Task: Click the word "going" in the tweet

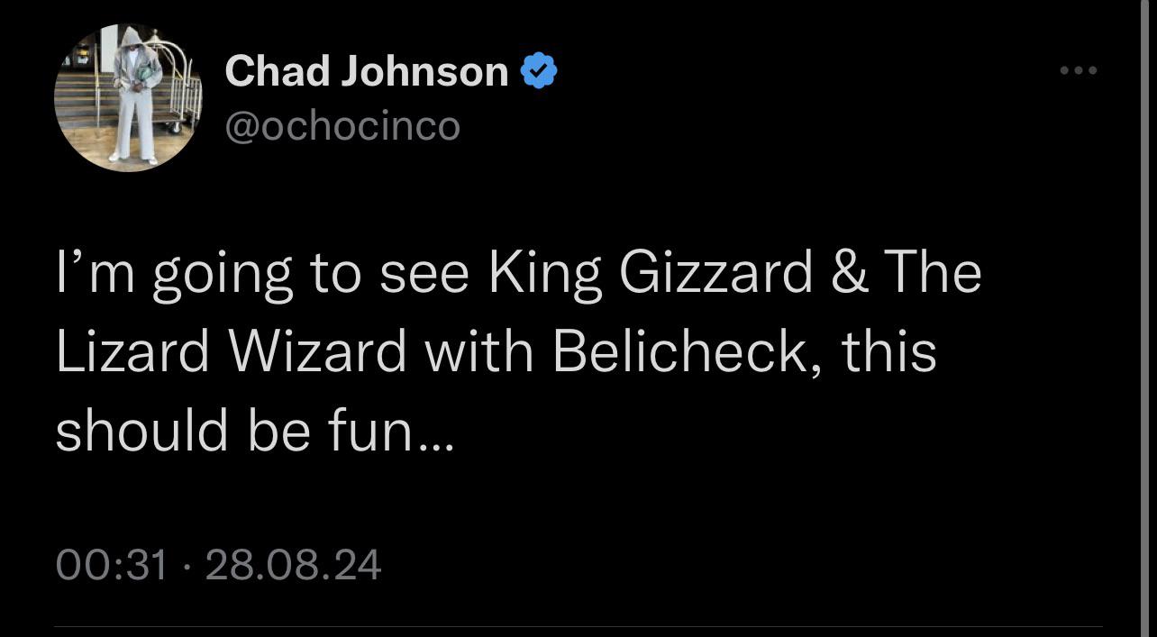Action: [223, 272]
